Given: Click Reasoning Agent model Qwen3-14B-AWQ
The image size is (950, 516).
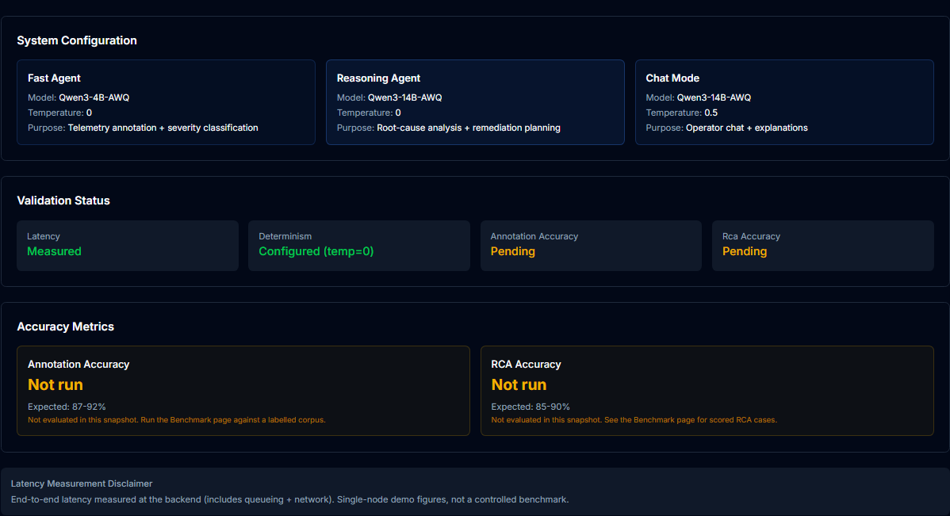Looking at the screenshot, I should (404, 97).
